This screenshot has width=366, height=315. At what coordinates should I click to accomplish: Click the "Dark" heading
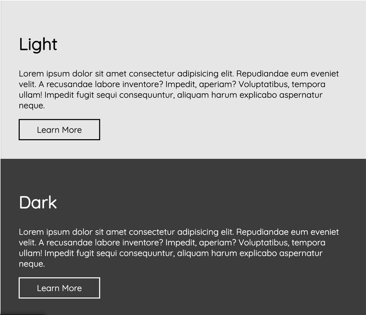[38, 203]
